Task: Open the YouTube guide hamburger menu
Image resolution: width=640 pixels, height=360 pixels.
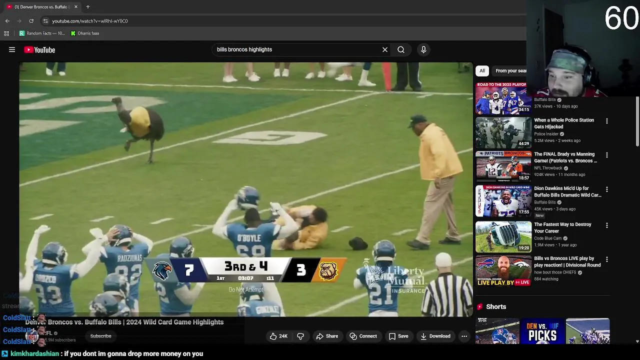Action: pos(12,49)
